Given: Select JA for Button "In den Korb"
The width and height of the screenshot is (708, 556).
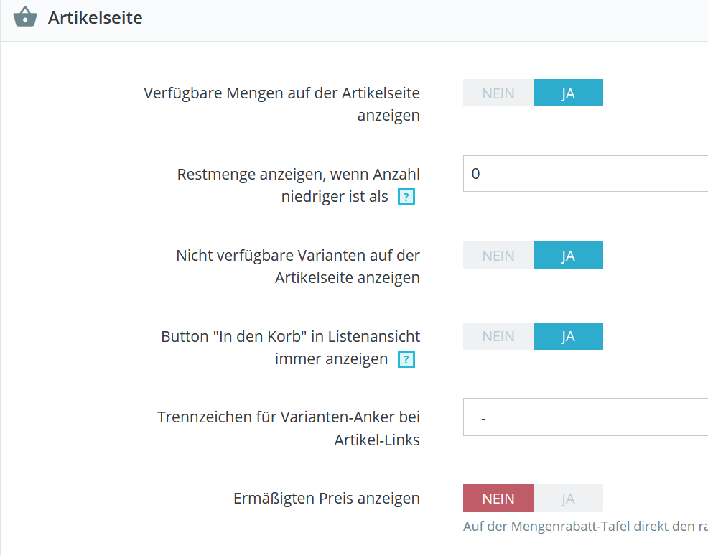Looking at the screenshot, I should (568, 336).
